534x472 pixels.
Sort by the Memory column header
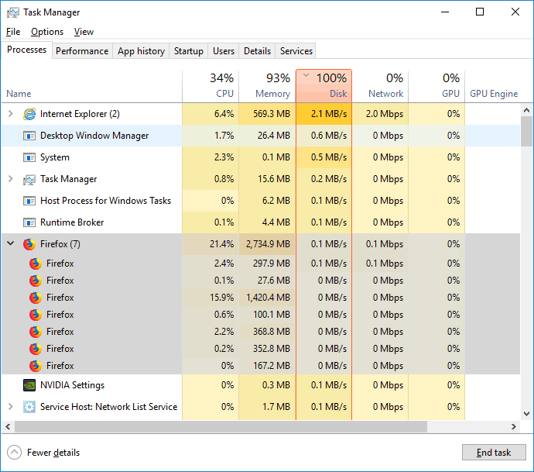point(267,86)
